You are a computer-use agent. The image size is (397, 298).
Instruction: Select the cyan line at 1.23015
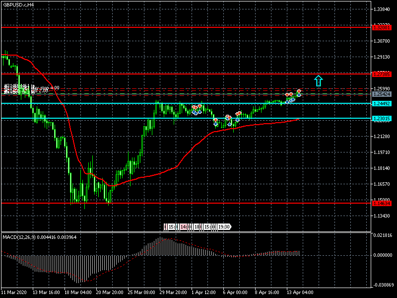[x=99, y=119]
